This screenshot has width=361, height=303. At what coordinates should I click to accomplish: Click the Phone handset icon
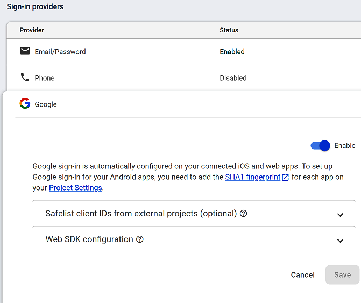click(x=25, y=77)
